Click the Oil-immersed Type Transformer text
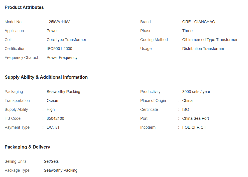This screenshot has width=248, height=177. coord(210,40)
